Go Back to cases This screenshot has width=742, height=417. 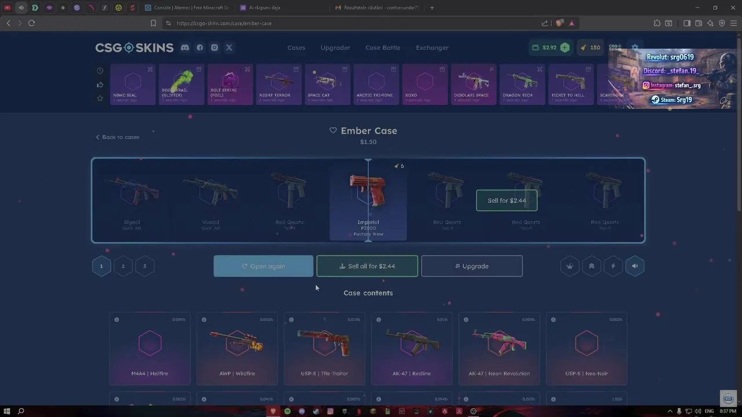pos(118,137)
